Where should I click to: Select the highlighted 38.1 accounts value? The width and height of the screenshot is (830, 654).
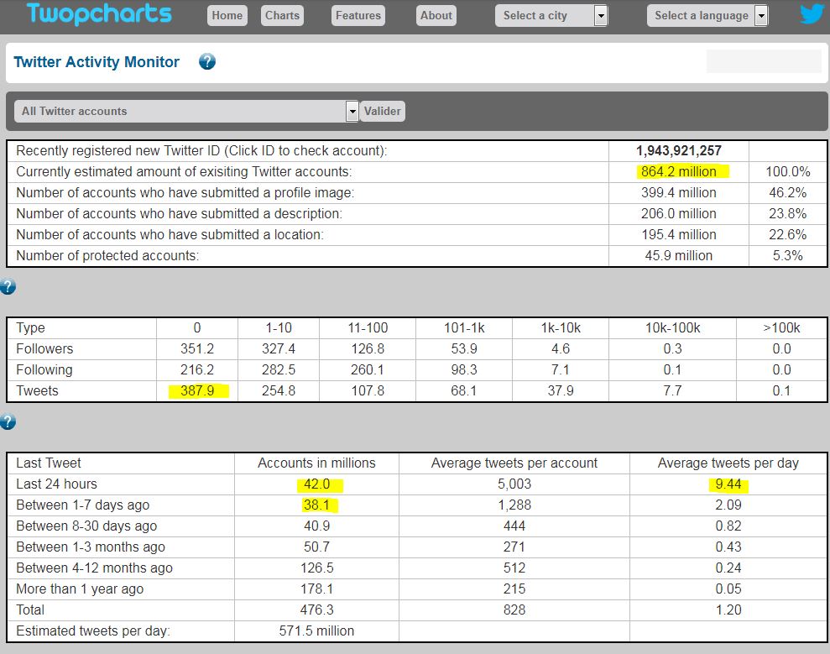(x=316, y=505)
